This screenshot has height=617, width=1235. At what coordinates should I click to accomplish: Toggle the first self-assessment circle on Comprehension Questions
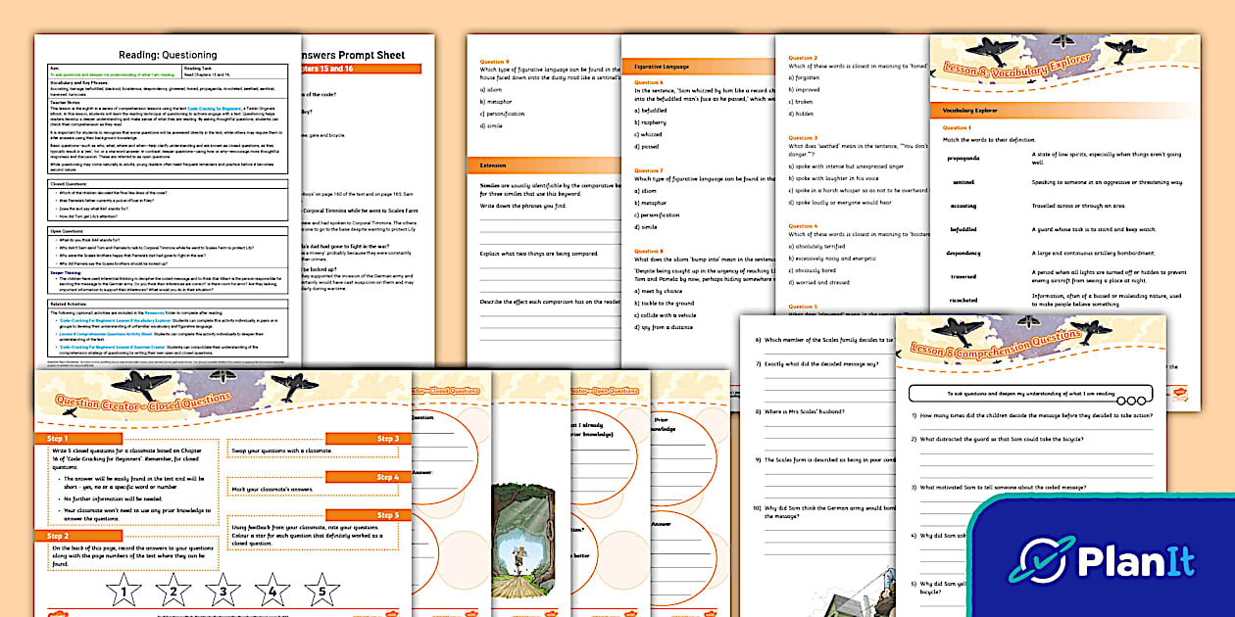tap(1121, 401)
